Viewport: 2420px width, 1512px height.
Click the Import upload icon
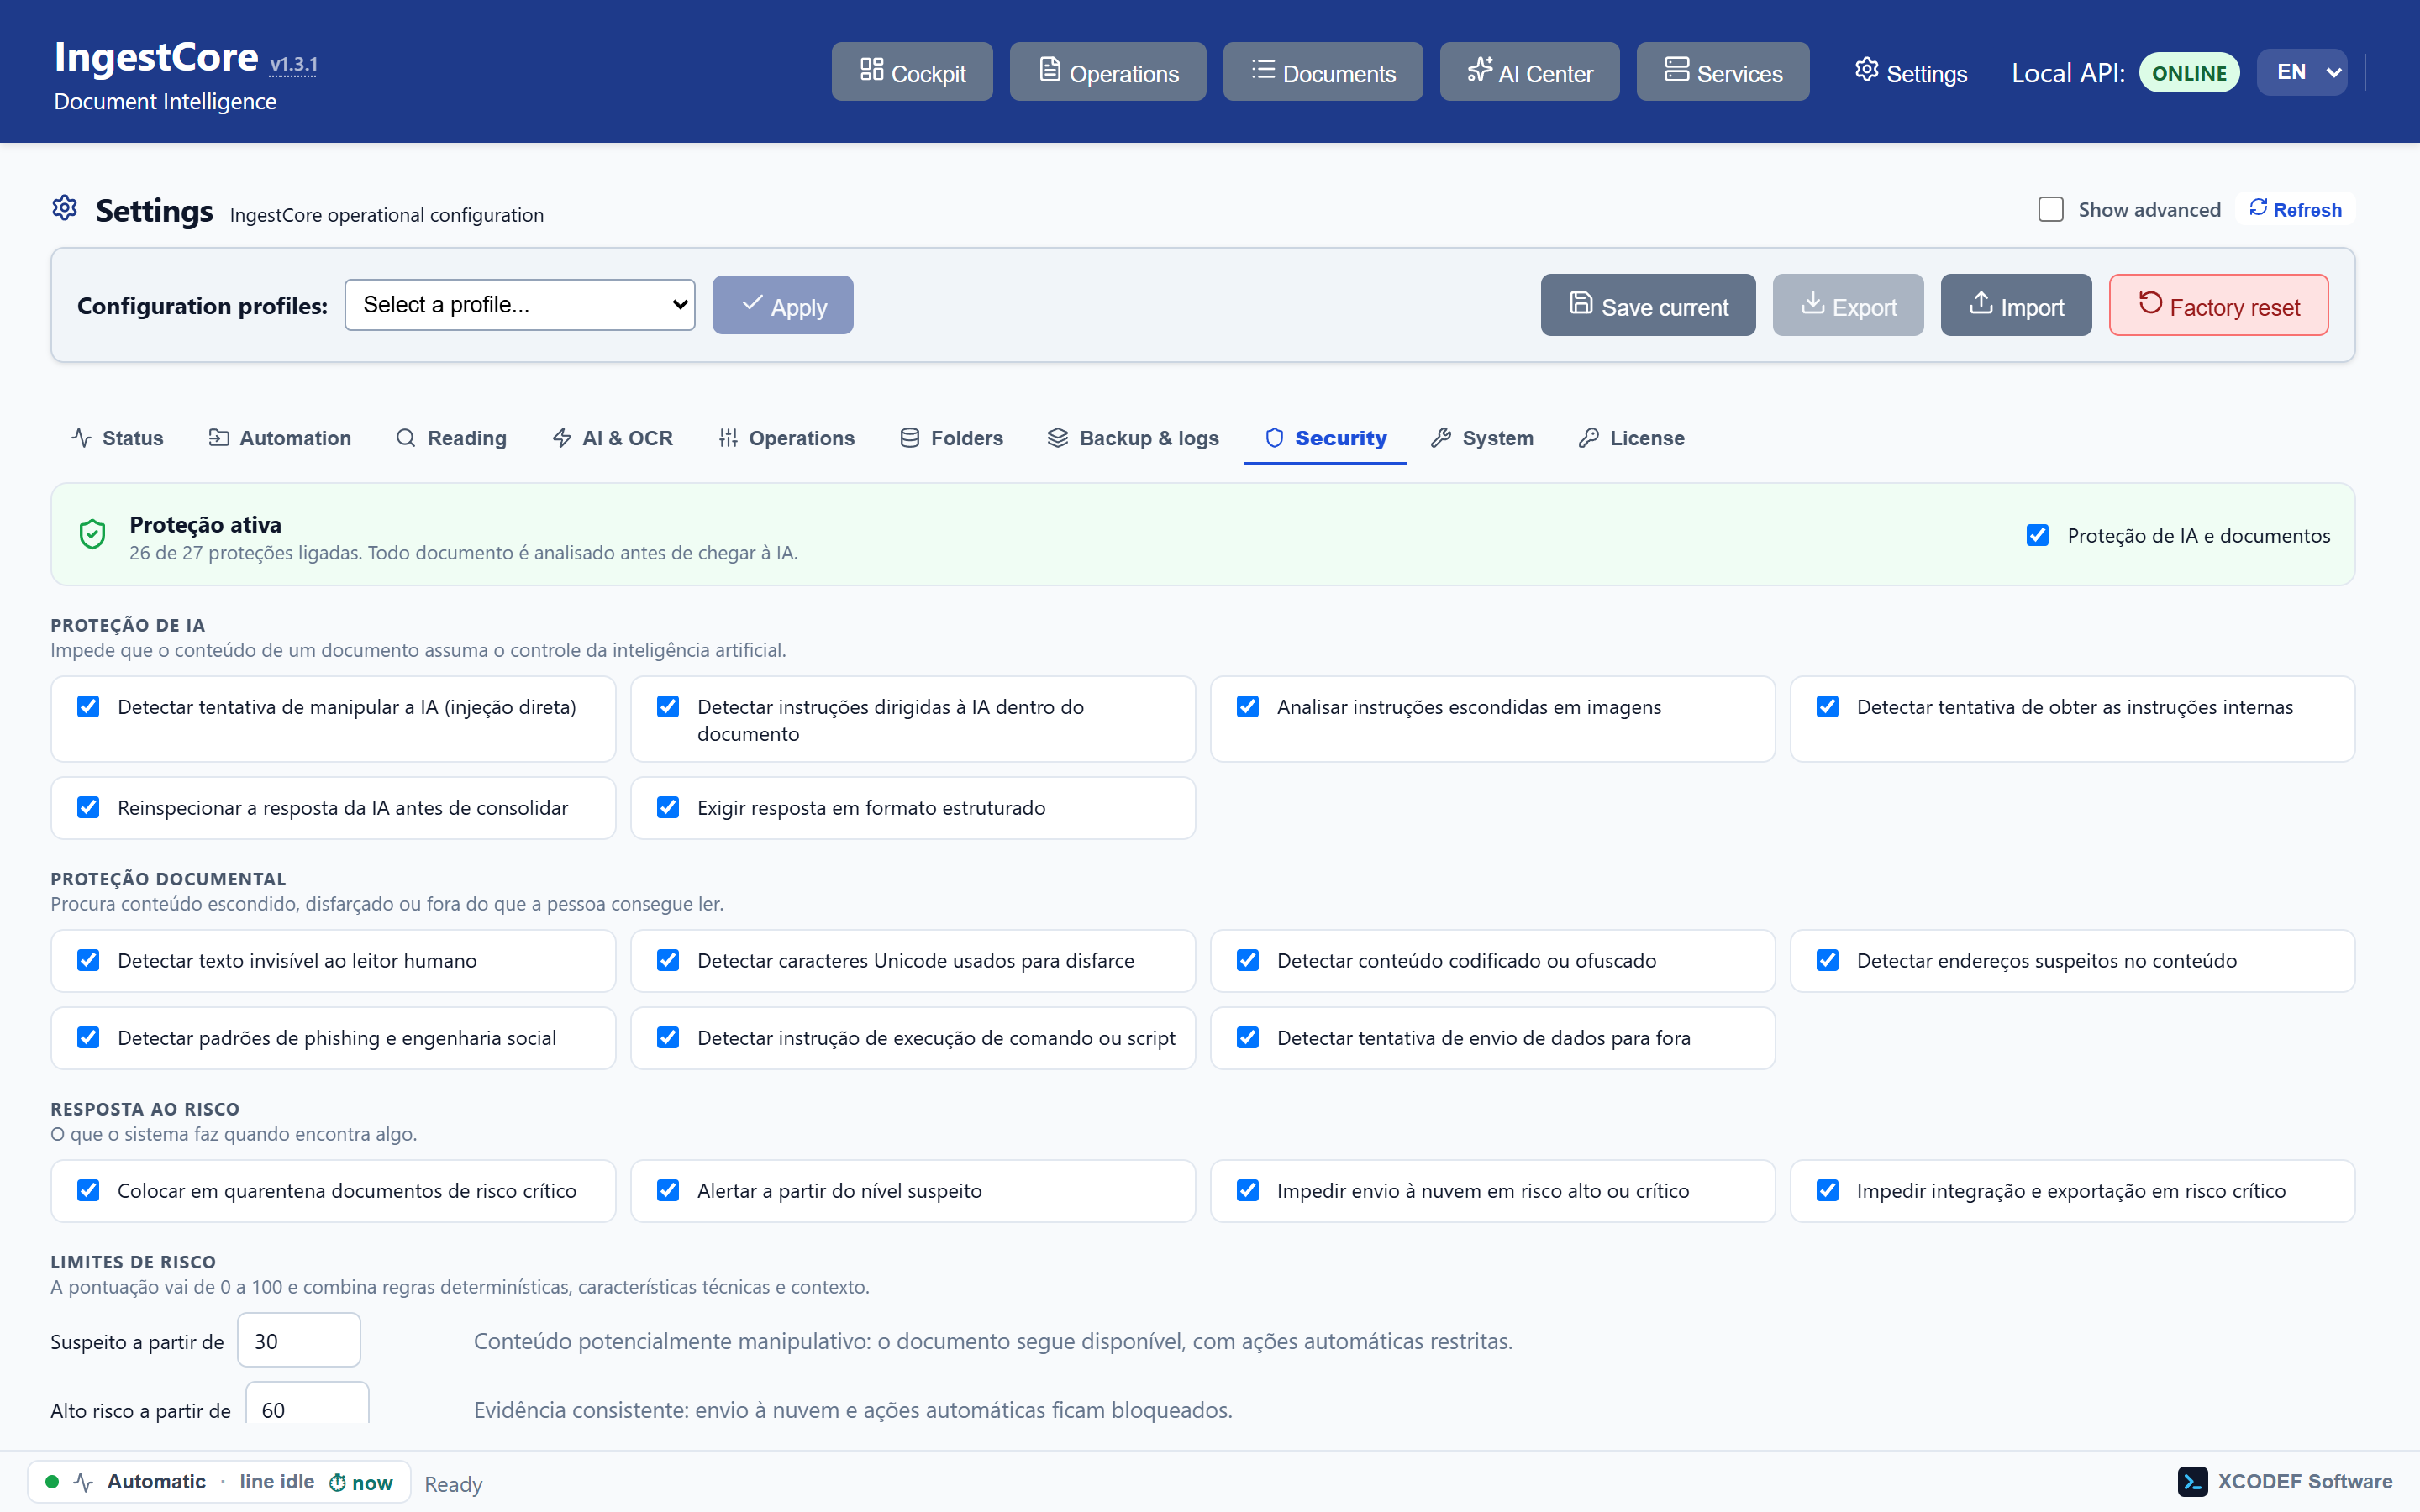(1980, 303)
